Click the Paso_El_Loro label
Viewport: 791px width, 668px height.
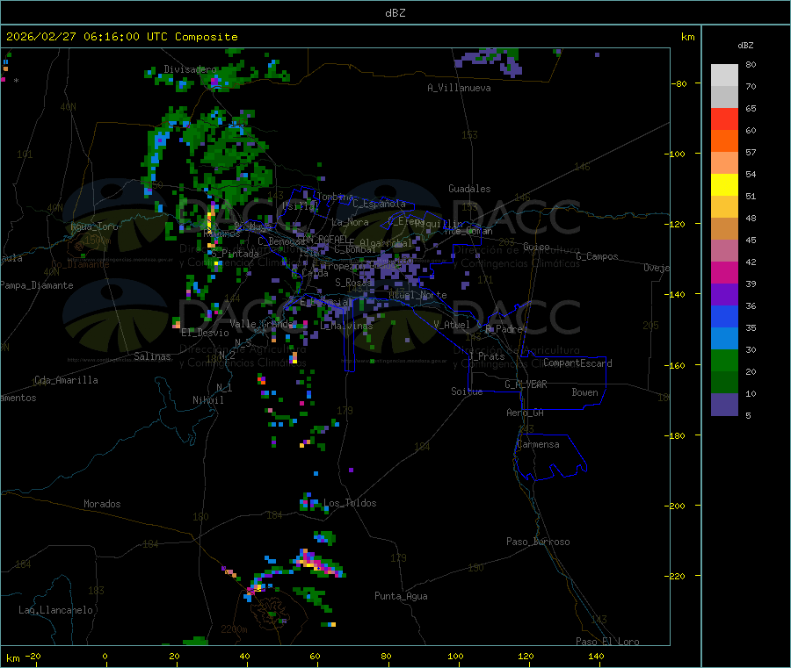pos(607,642)
